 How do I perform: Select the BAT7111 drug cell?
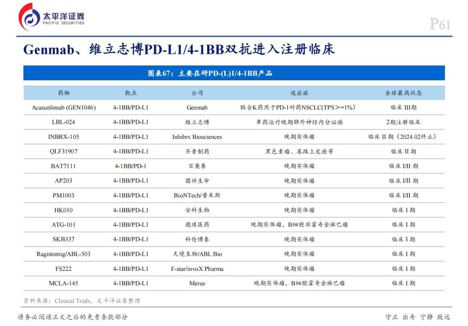coord(63,166)
